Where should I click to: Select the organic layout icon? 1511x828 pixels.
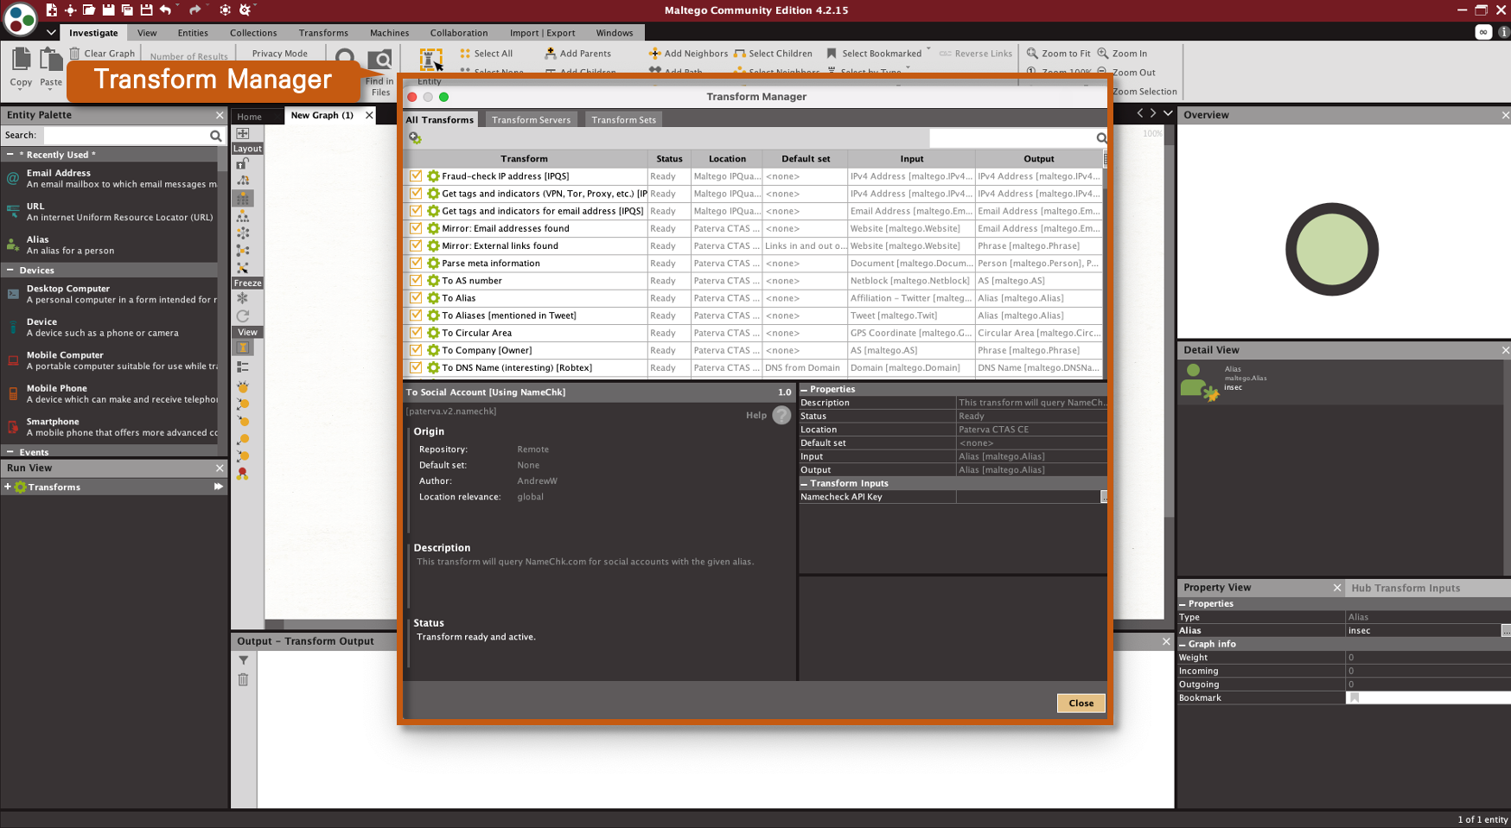[243, 251]
